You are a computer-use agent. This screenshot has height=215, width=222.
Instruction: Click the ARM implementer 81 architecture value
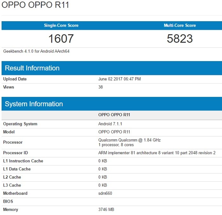click(x=157, y=153)
